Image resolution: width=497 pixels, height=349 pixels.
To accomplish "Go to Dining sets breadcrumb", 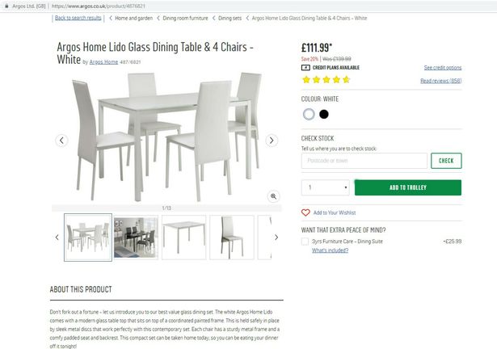I will (x=230, y=18).
